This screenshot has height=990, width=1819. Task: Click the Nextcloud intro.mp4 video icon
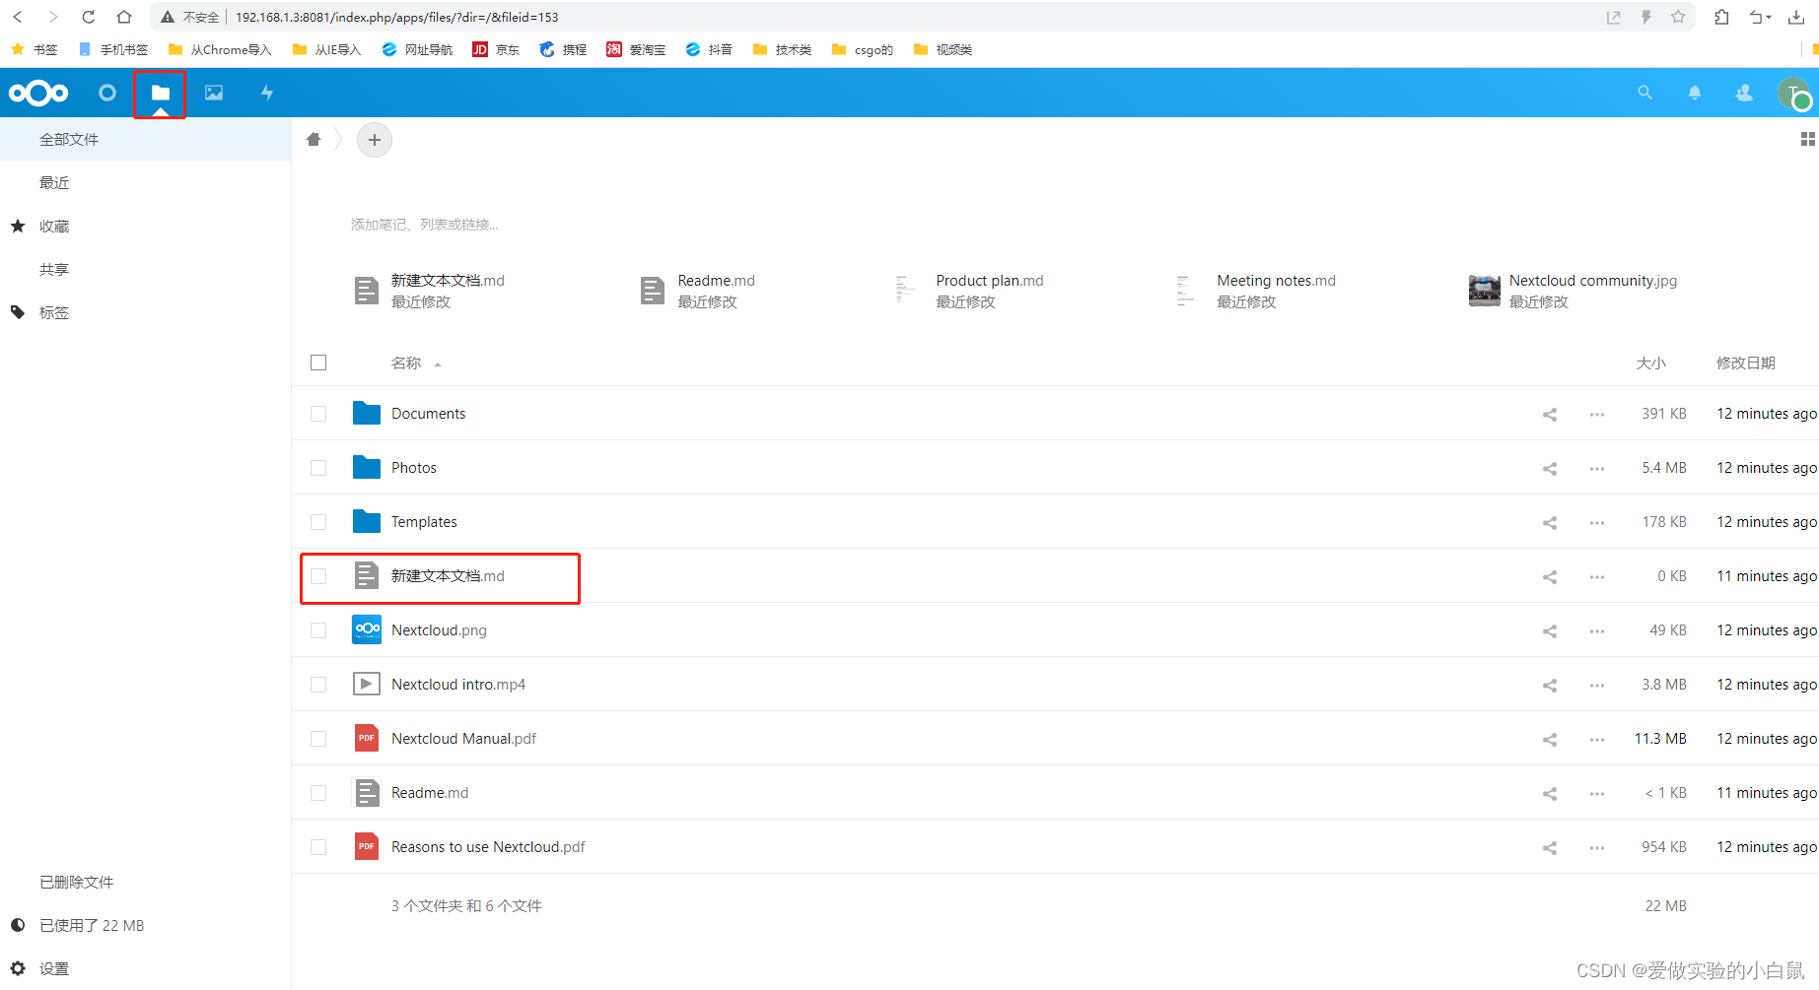[x=367, y=684]
